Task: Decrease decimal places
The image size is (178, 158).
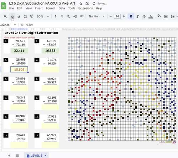Action: tap(68, 16)
